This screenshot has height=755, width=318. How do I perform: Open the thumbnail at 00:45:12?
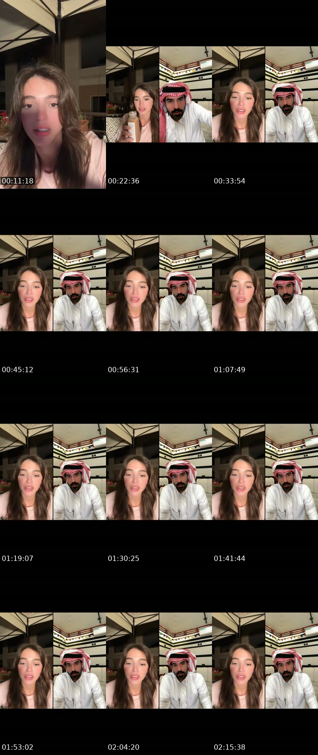pos(53,283)
